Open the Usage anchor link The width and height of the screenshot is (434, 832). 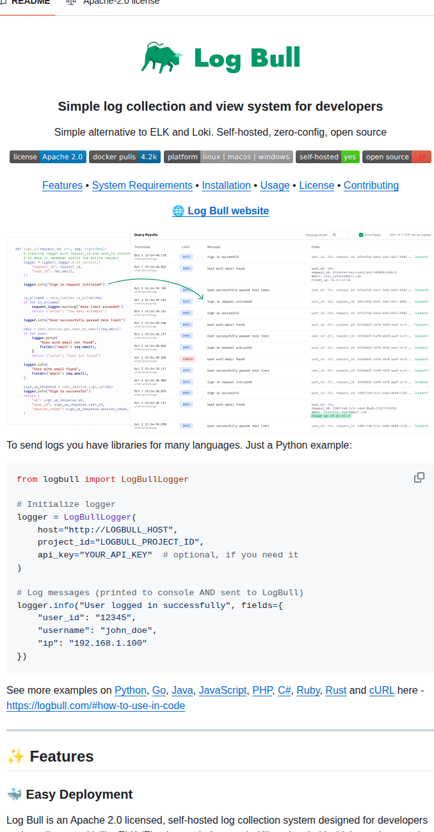point(275,186)
